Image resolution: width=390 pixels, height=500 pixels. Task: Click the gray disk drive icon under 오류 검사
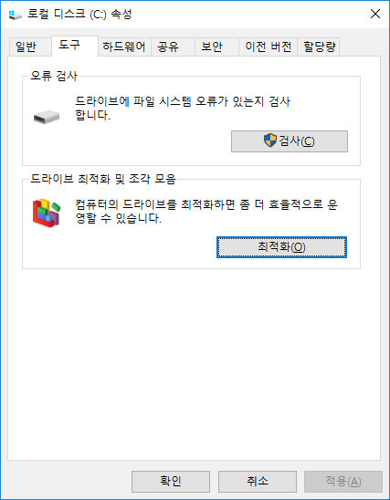(x=47, y=117)
